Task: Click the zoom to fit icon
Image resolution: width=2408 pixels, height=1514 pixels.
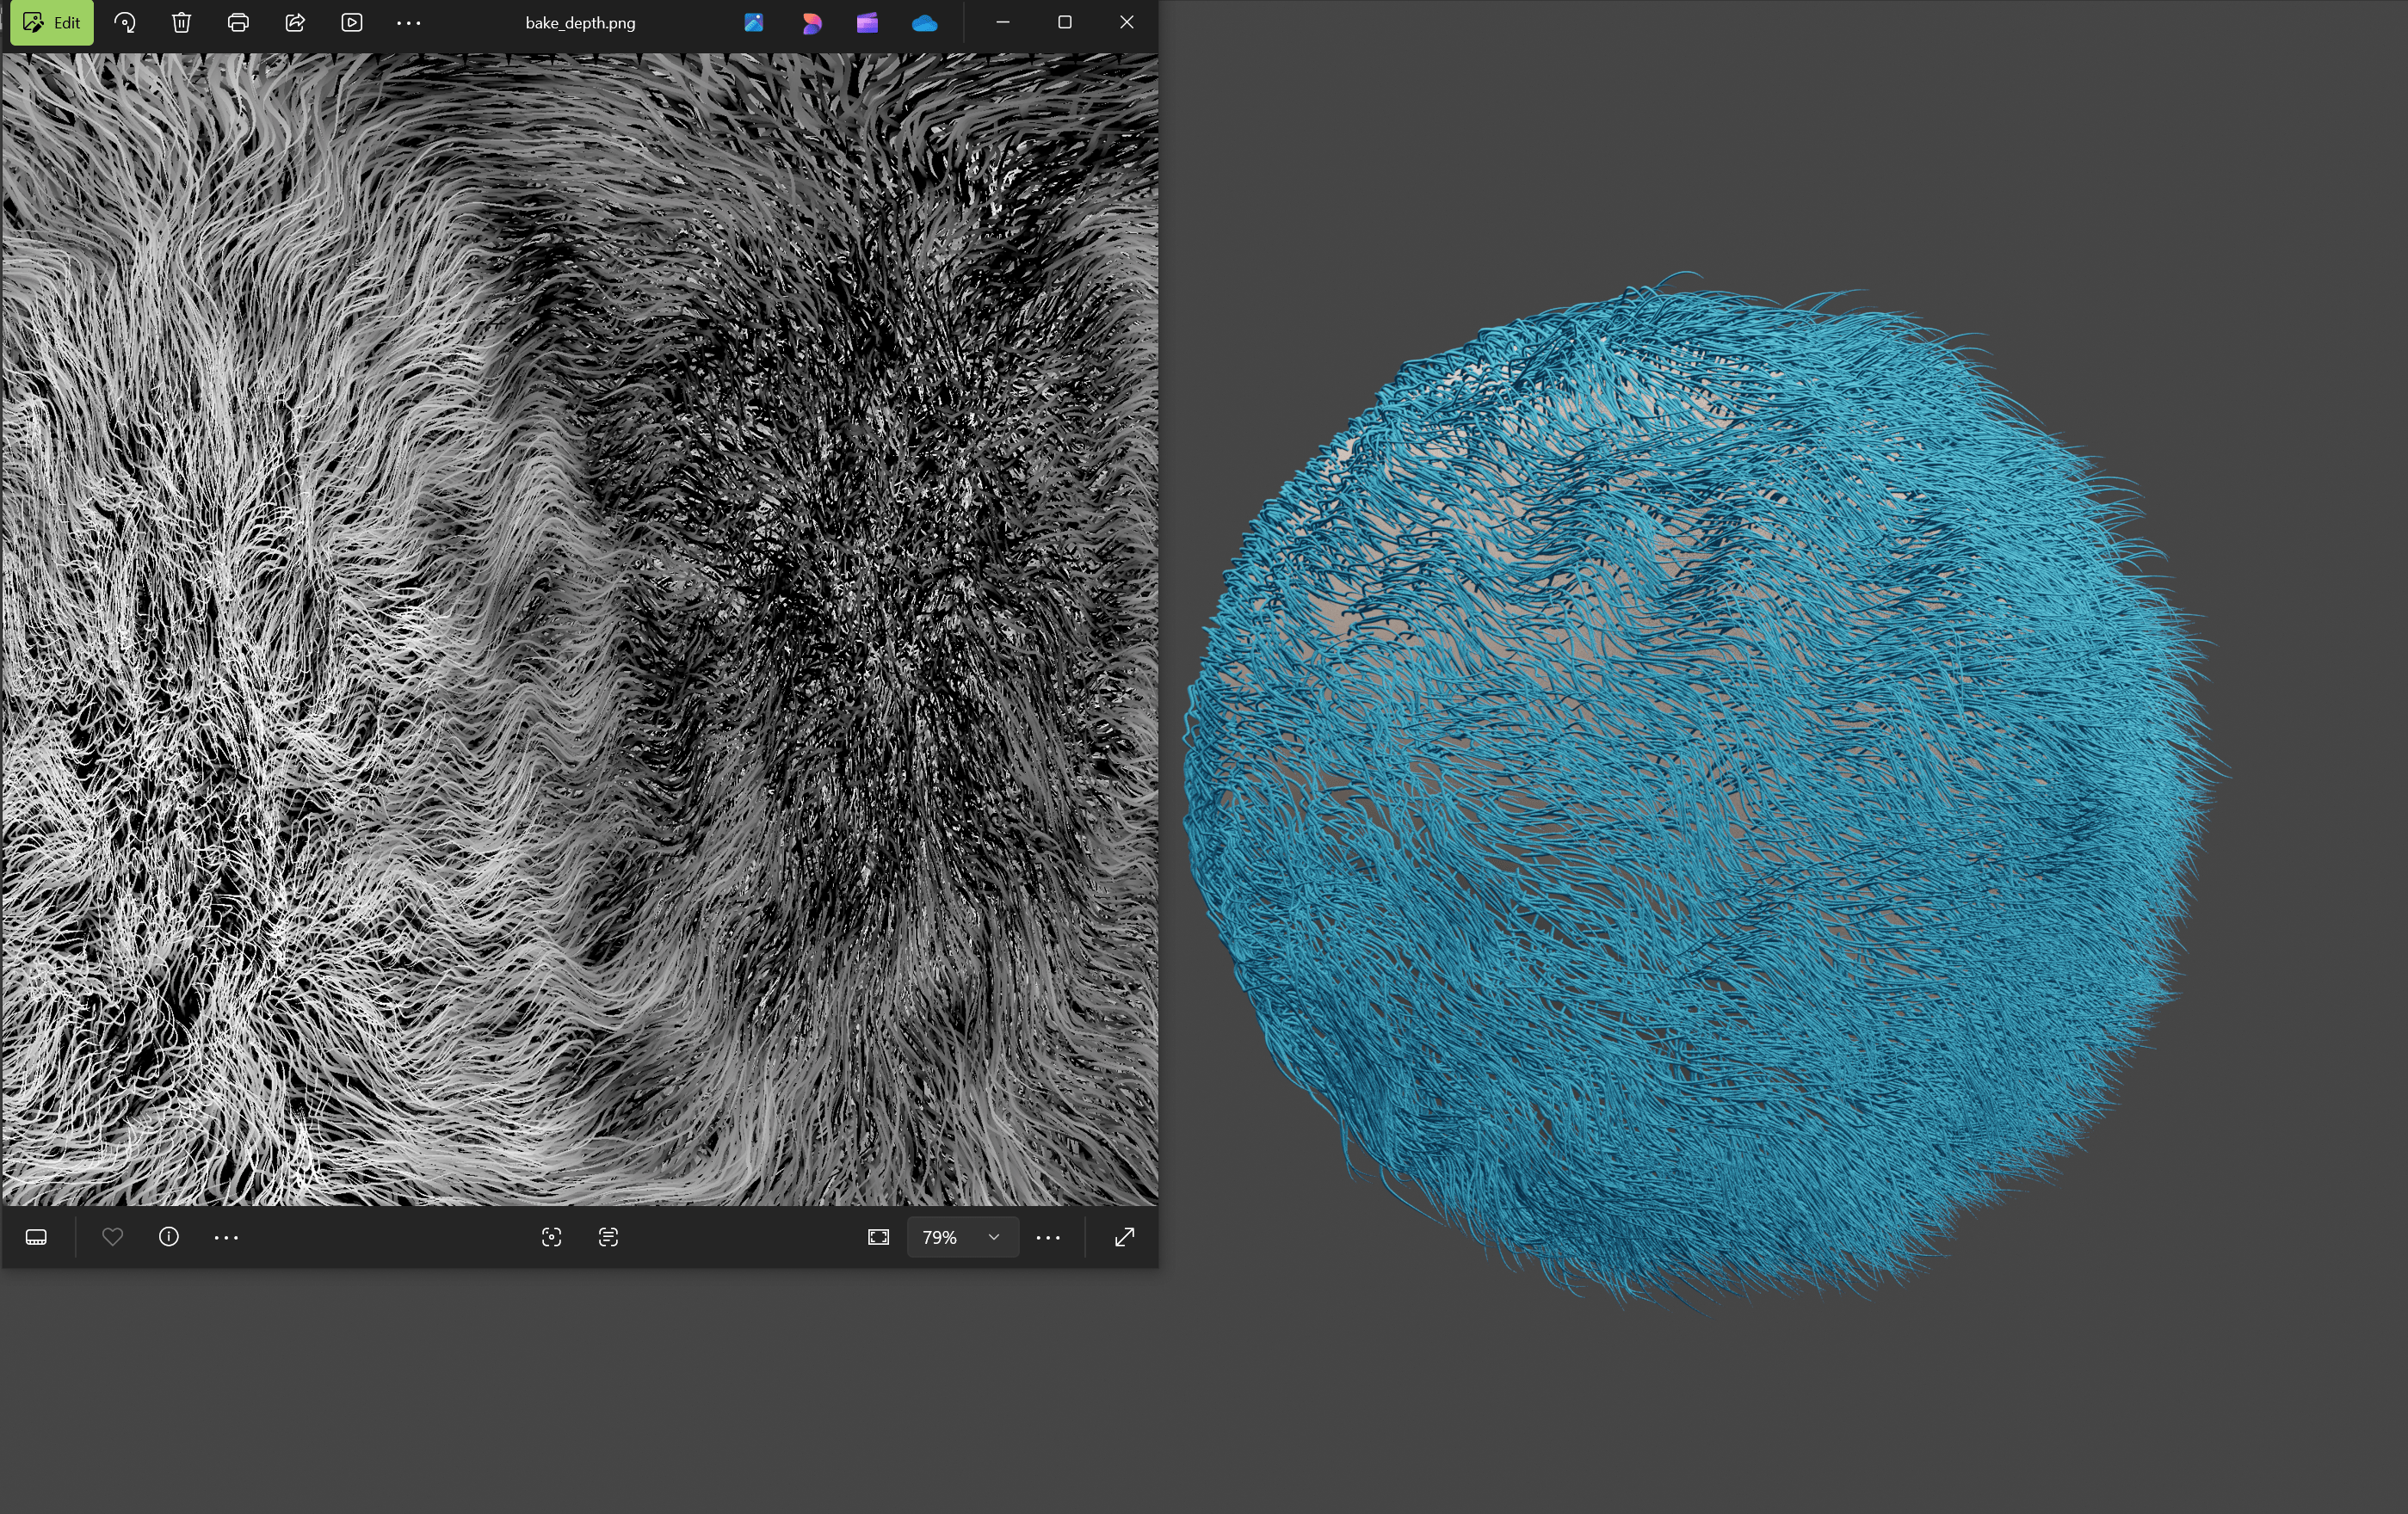Action: (878, 1237)
